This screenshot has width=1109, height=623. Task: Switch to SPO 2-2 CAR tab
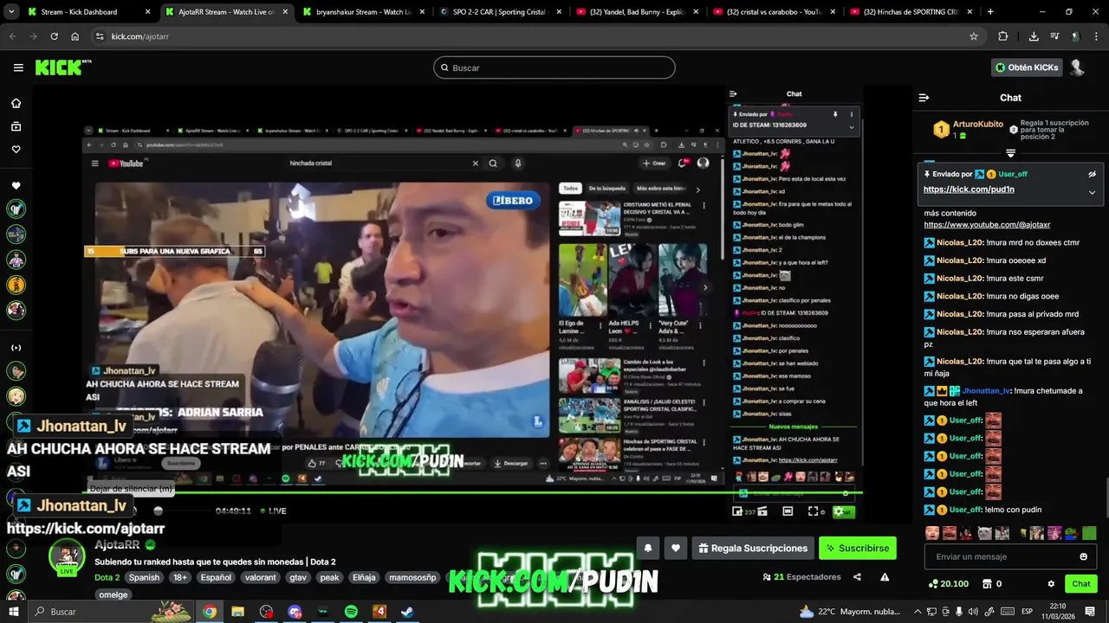[x=501, y=12]
